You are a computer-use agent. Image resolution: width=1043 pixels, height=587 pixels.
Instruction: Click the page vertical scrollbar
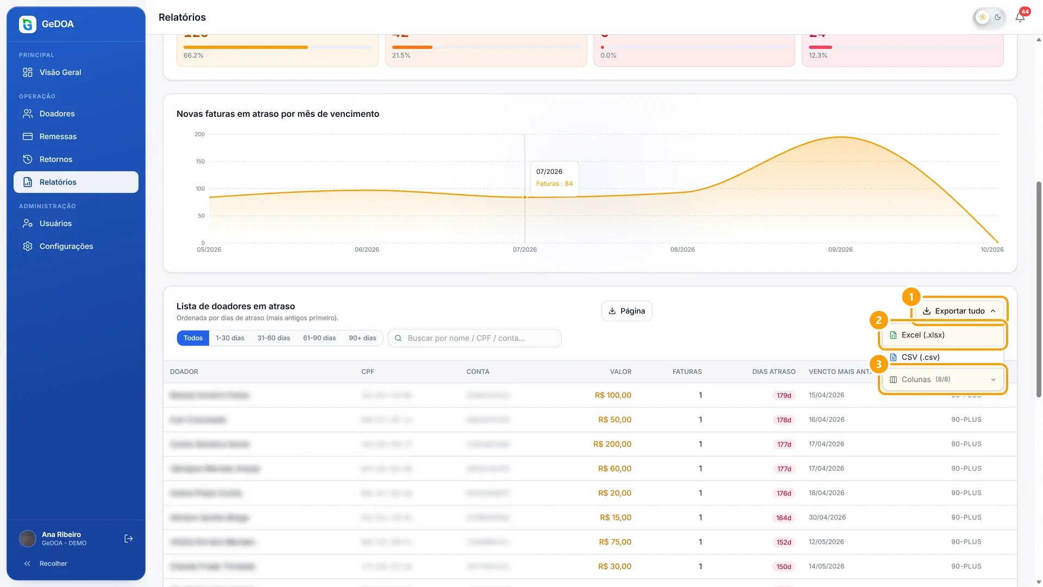tap(1039, 289)
